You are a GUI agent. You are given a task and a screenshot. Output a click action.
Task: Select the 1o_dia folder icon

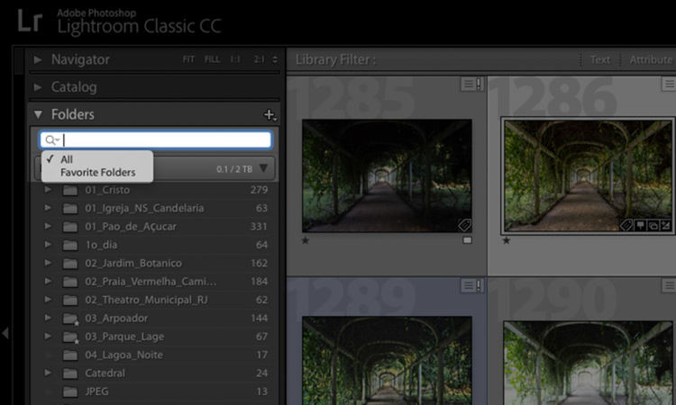(x=69, y=246)
